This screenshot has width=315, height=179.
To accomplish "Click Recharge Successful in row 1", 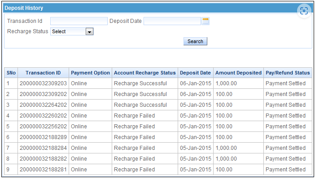I will pos(140,83).
